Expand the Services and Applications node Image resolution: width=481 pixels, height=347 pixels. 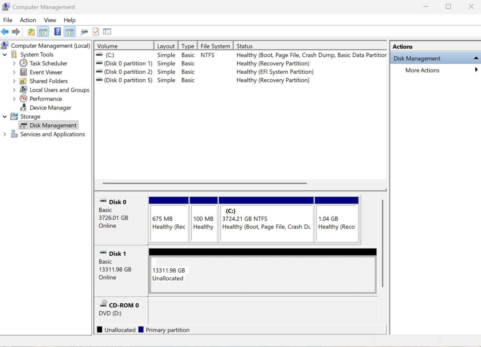5,134
